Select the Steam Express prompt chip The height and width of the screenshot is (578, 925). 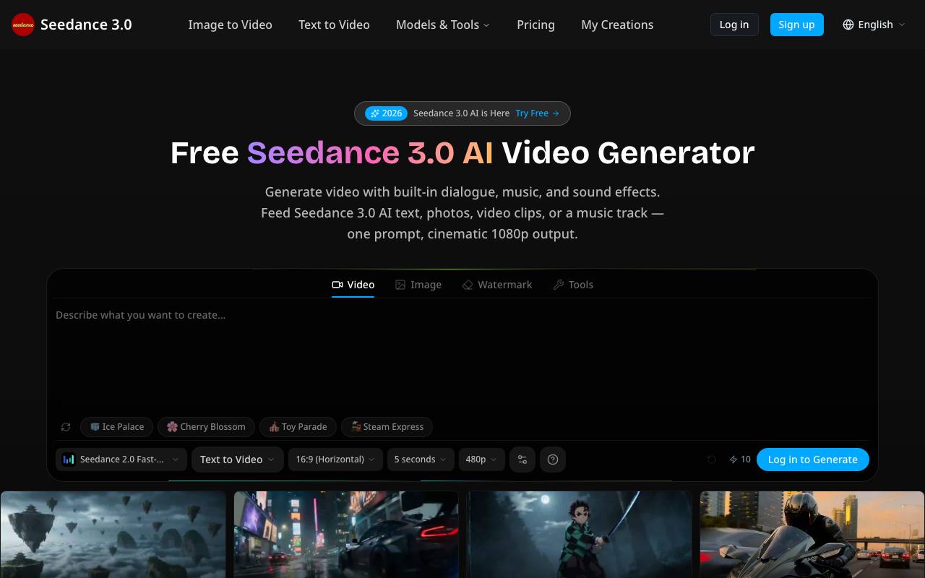[x=387, y=427]
